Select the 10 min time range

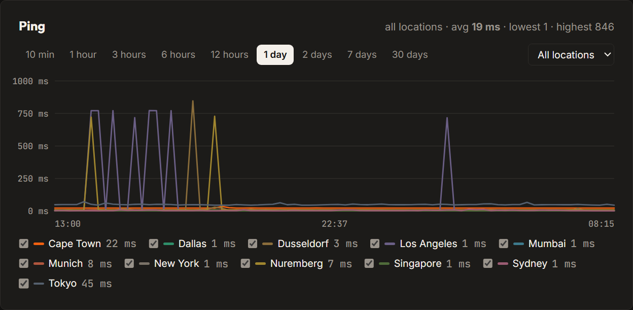[40, 55]
